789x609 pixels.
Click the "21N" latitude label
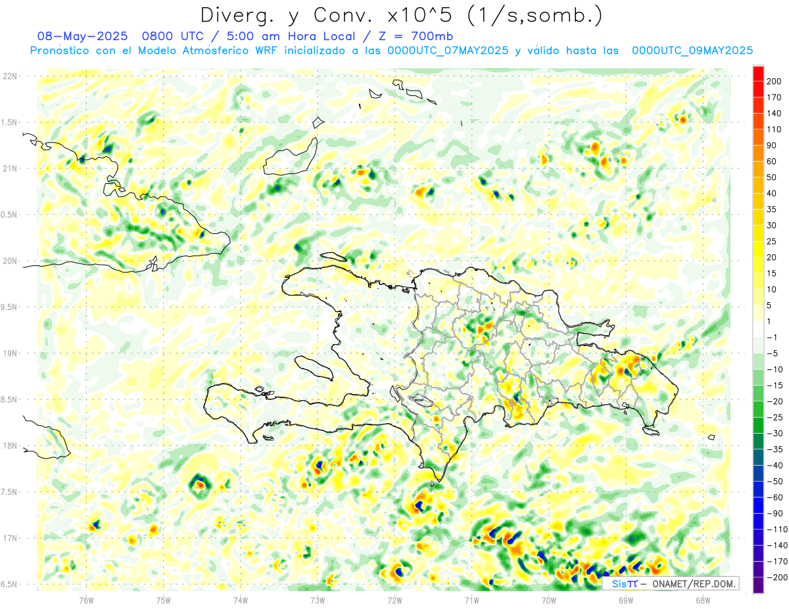click(10, 168)
